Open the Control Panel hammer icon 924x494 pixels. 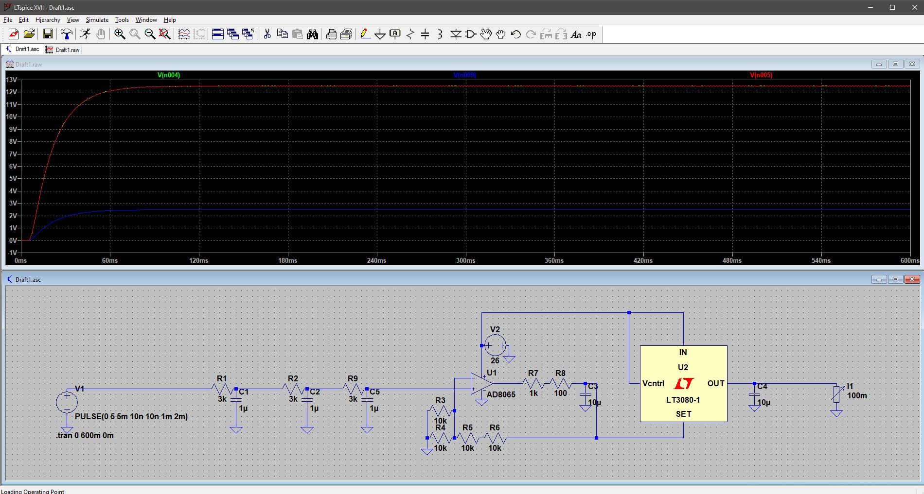tap(66, 34)
